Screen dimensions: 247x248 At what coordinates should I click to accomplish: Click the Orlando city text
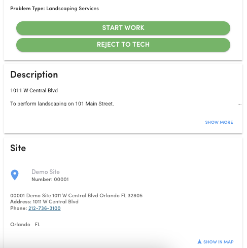20,224
